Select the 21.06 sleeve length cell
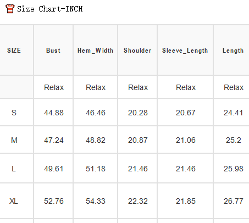 [186, 140]
